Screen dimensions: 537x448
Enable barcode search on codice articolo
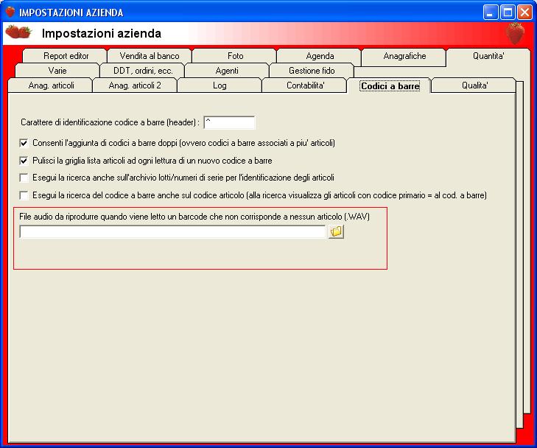24,195
